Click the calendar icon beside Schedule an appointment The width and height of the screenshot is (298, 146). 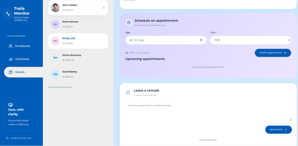(129, 22)
